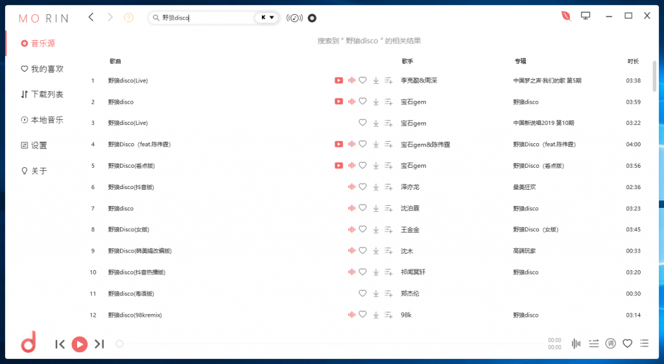Screen dimensions: 664x364
Task: Open 我的喜欢 in sidebar
Action: [x=42, y=69]
